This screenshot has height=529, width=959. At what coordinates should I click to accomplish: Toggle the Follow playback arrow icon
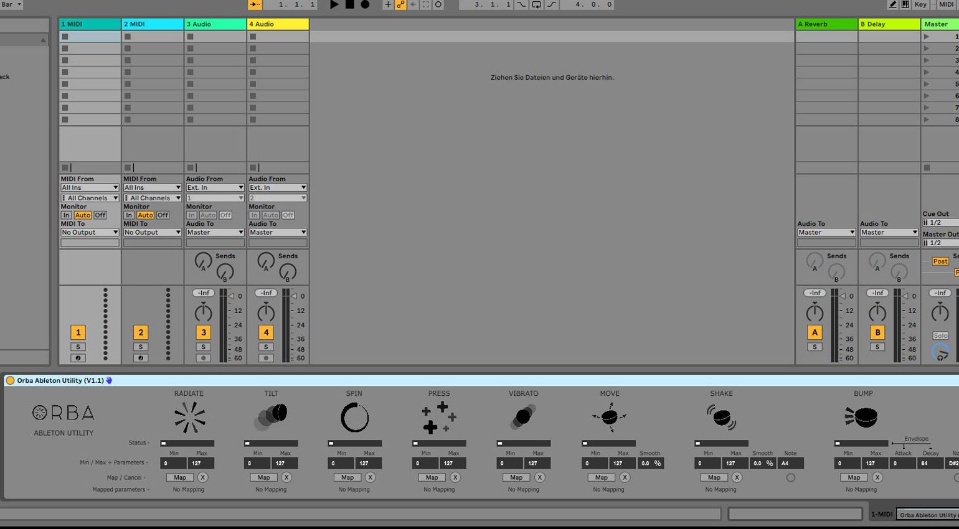coord(255,4)
